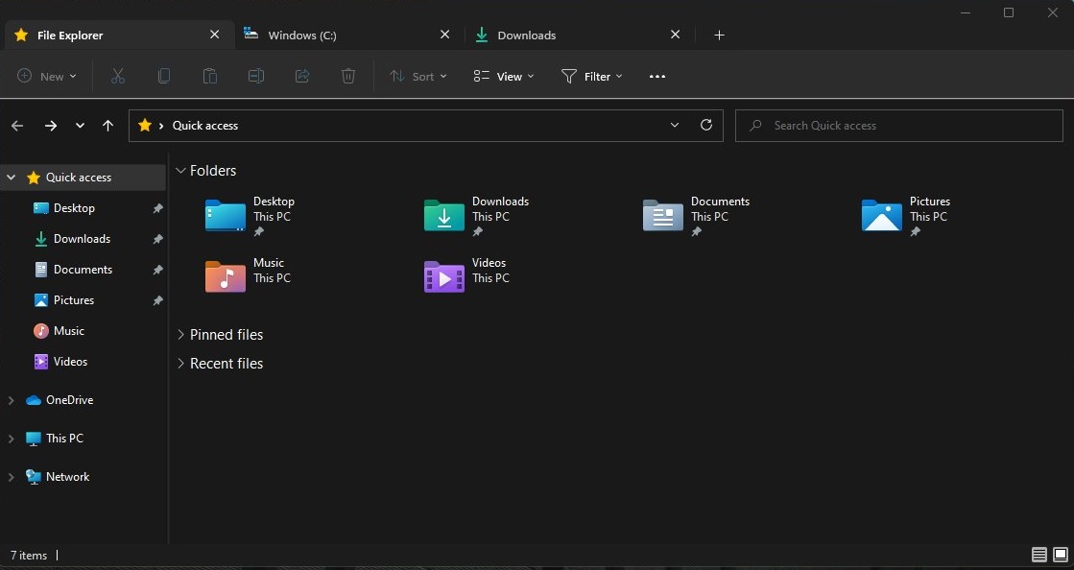Open the Sort dropdown menu
The height and width of the screenshot is (570, 1074).
click(418, 76)
